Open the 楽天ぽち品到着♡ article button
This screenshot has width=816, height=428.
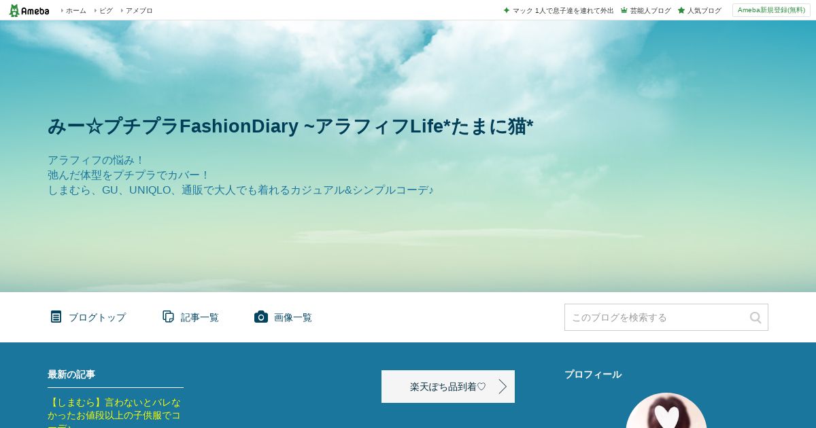click(448, 387)
